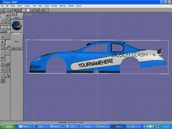This screenshot has height=129, width=172.
Task: Click the Cut scissors icon
Action: [11, 10]
